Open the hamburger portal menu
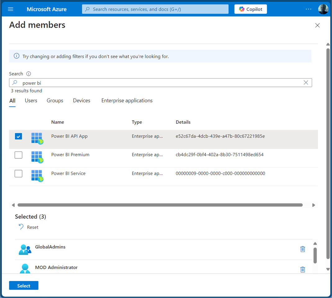This screenshot has width=332, height=298. tap(11, 9)
